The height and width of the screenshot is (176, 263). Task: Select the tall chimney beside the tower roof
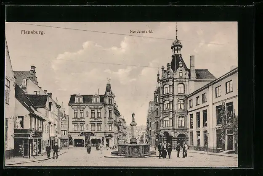(192, 66)
